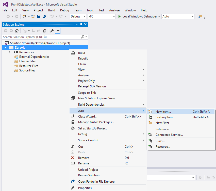The height and width of the screenshot is (191, 216).
Task: Select Rebuild in the context menu
Action: point(108,59)
